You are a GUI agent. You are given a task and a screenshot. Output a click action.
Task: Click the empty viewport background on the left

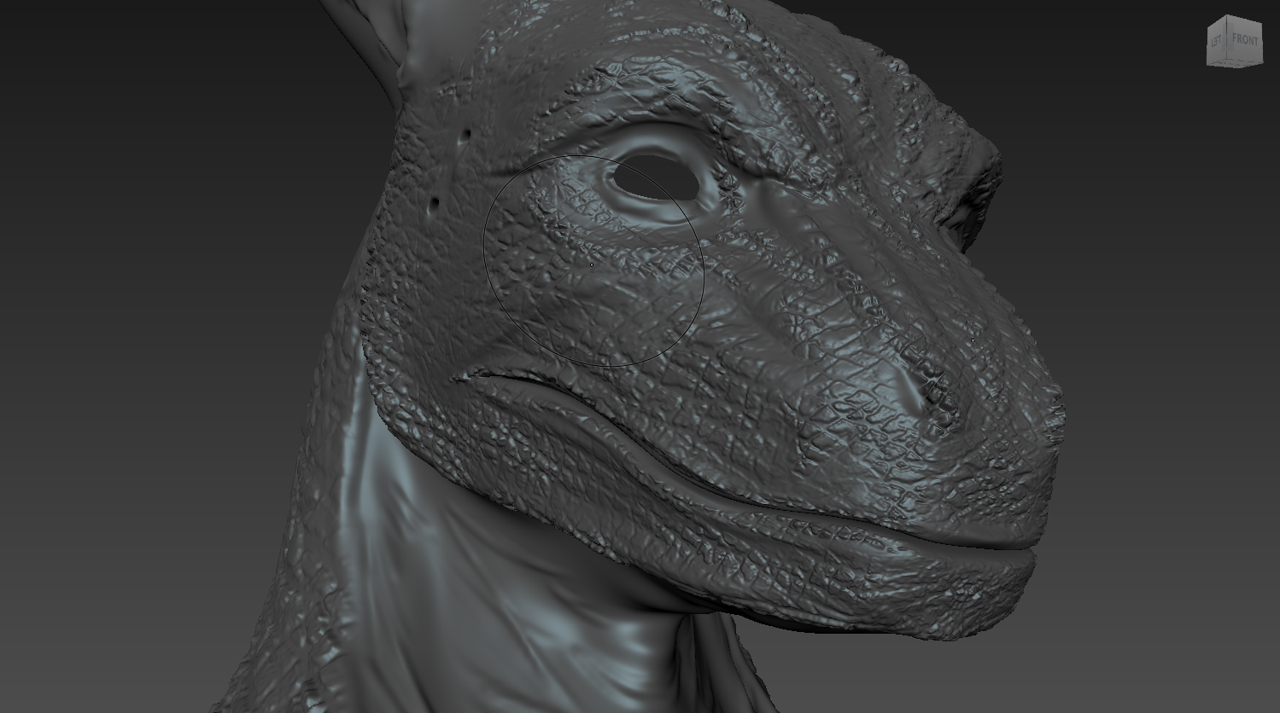coord(128,341)
